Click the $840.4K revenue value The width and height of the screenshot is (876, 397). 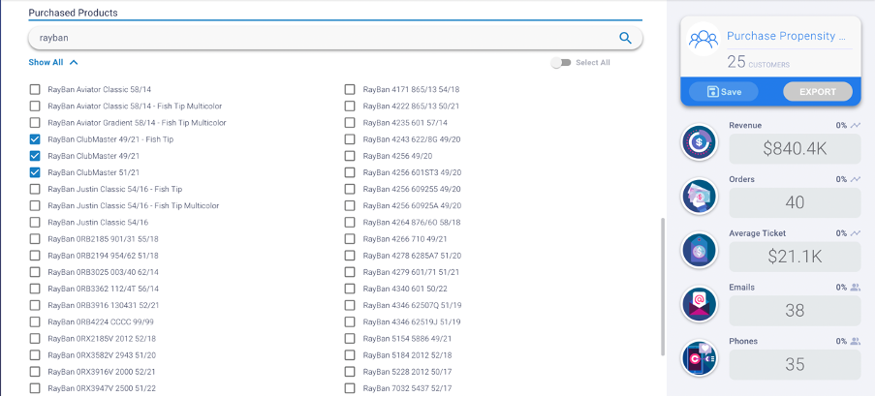coord(795,148)
